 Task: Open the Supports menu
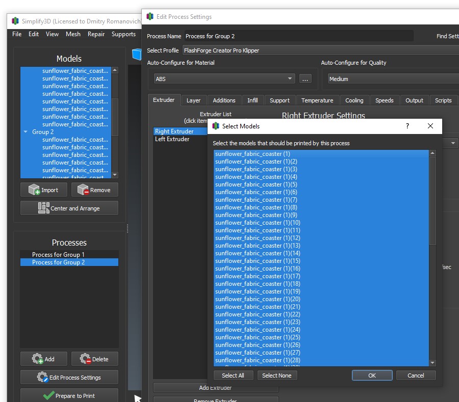[123, 34]
